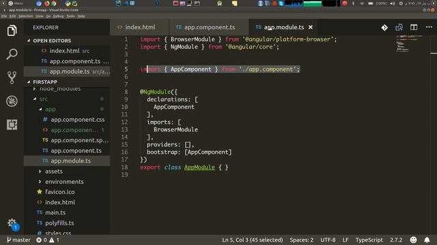Open the Debug view icon
Viewport: 437px width, 245px height.
[12, 101]
